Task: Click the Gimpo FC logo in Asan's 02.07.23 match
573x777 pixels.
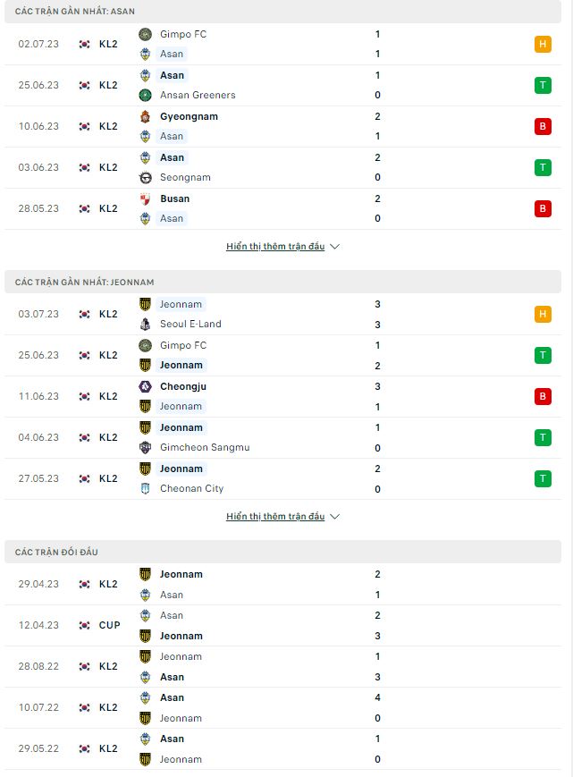Action: tap(145, 34)
